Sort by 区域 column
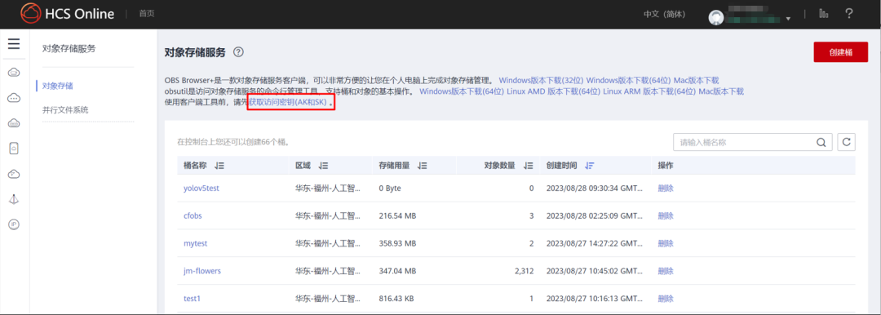The image size is (881, 315). coord(323,166)
